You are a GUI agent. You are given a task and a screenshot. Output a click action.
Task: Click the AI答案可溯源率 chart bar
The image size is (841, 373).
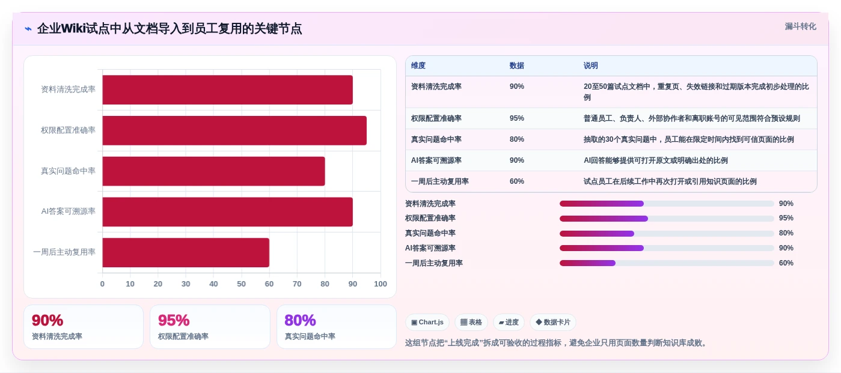(227, 212)
